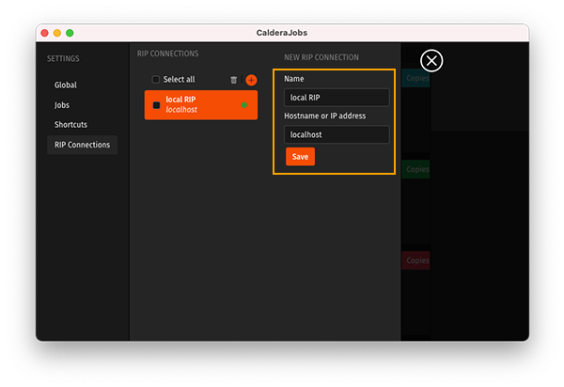Click the teal Copies label behind overlay
The height and width of the screenshot is (387, 564).
pyautogui.click(x=416, y=78)
